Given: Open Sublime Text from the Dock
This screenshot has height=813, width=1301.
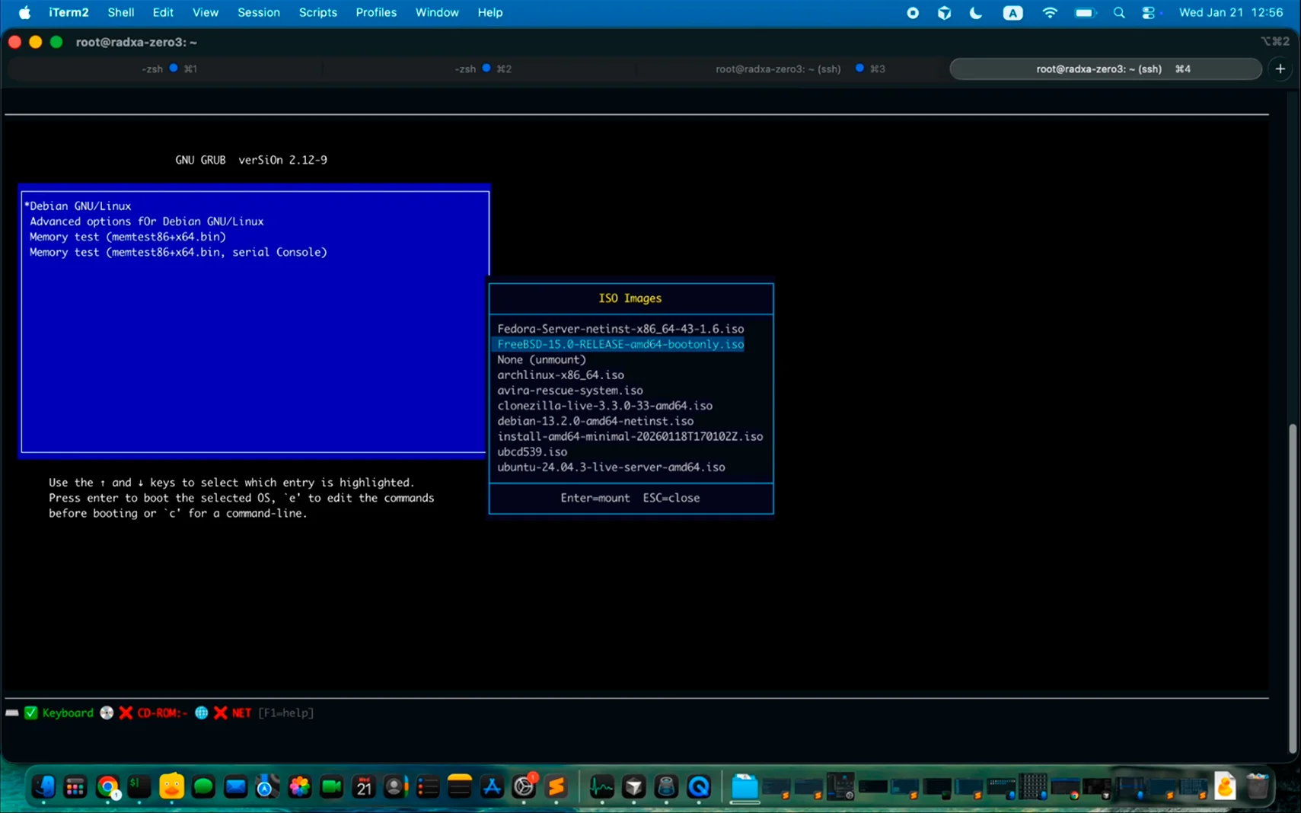Looking at the screenshot, I should tap(555, 788).
